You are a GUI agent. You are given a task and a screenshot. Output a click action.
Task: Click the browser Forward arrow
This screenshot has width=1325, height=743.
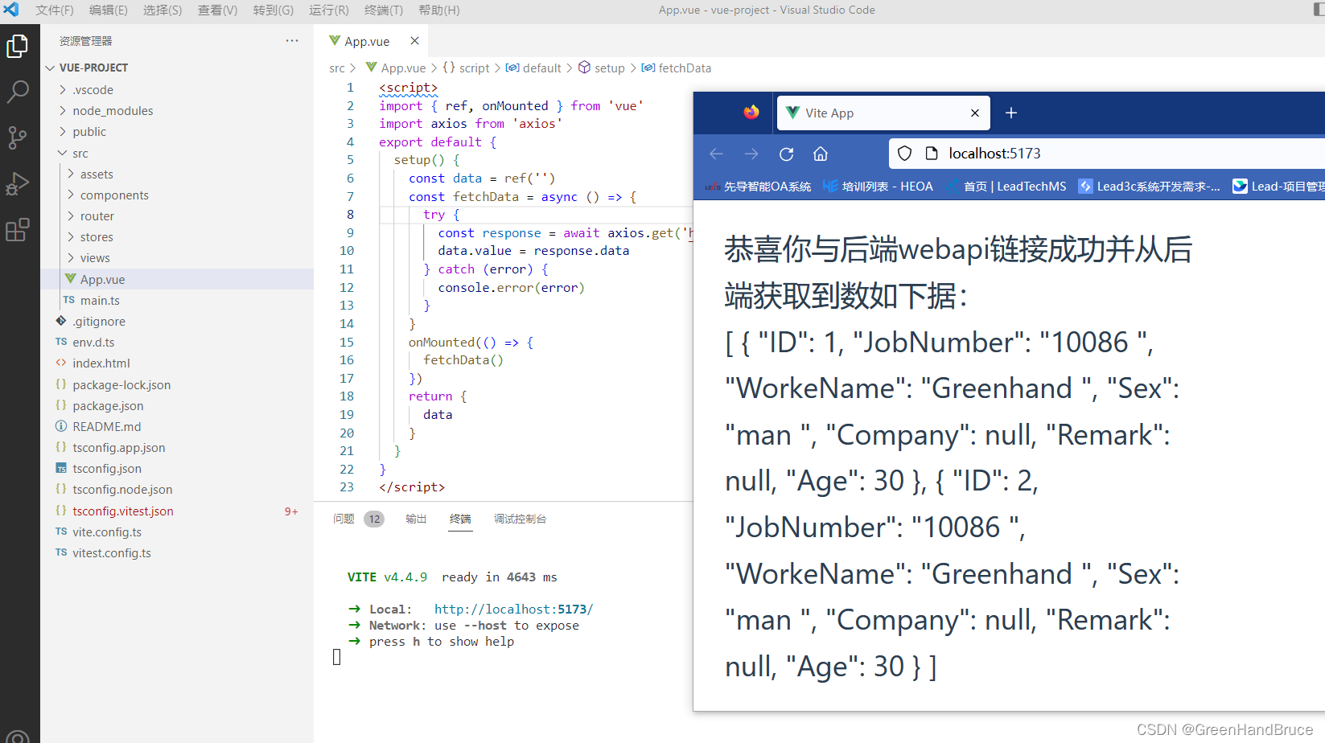coord(751,154)
